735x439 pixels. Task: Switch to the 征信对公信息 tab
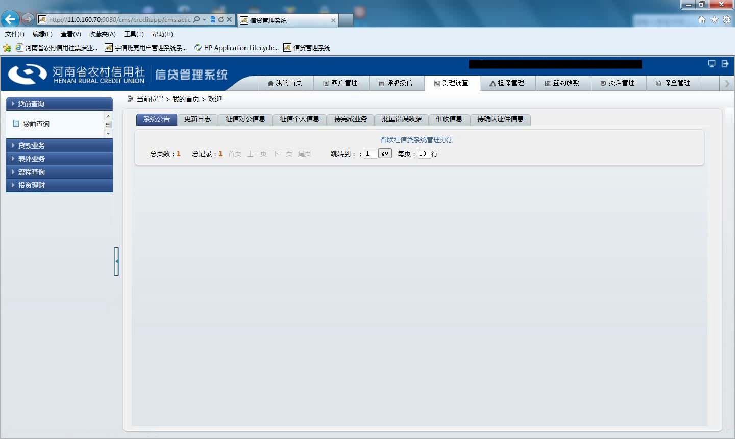[x=246, y=119]
